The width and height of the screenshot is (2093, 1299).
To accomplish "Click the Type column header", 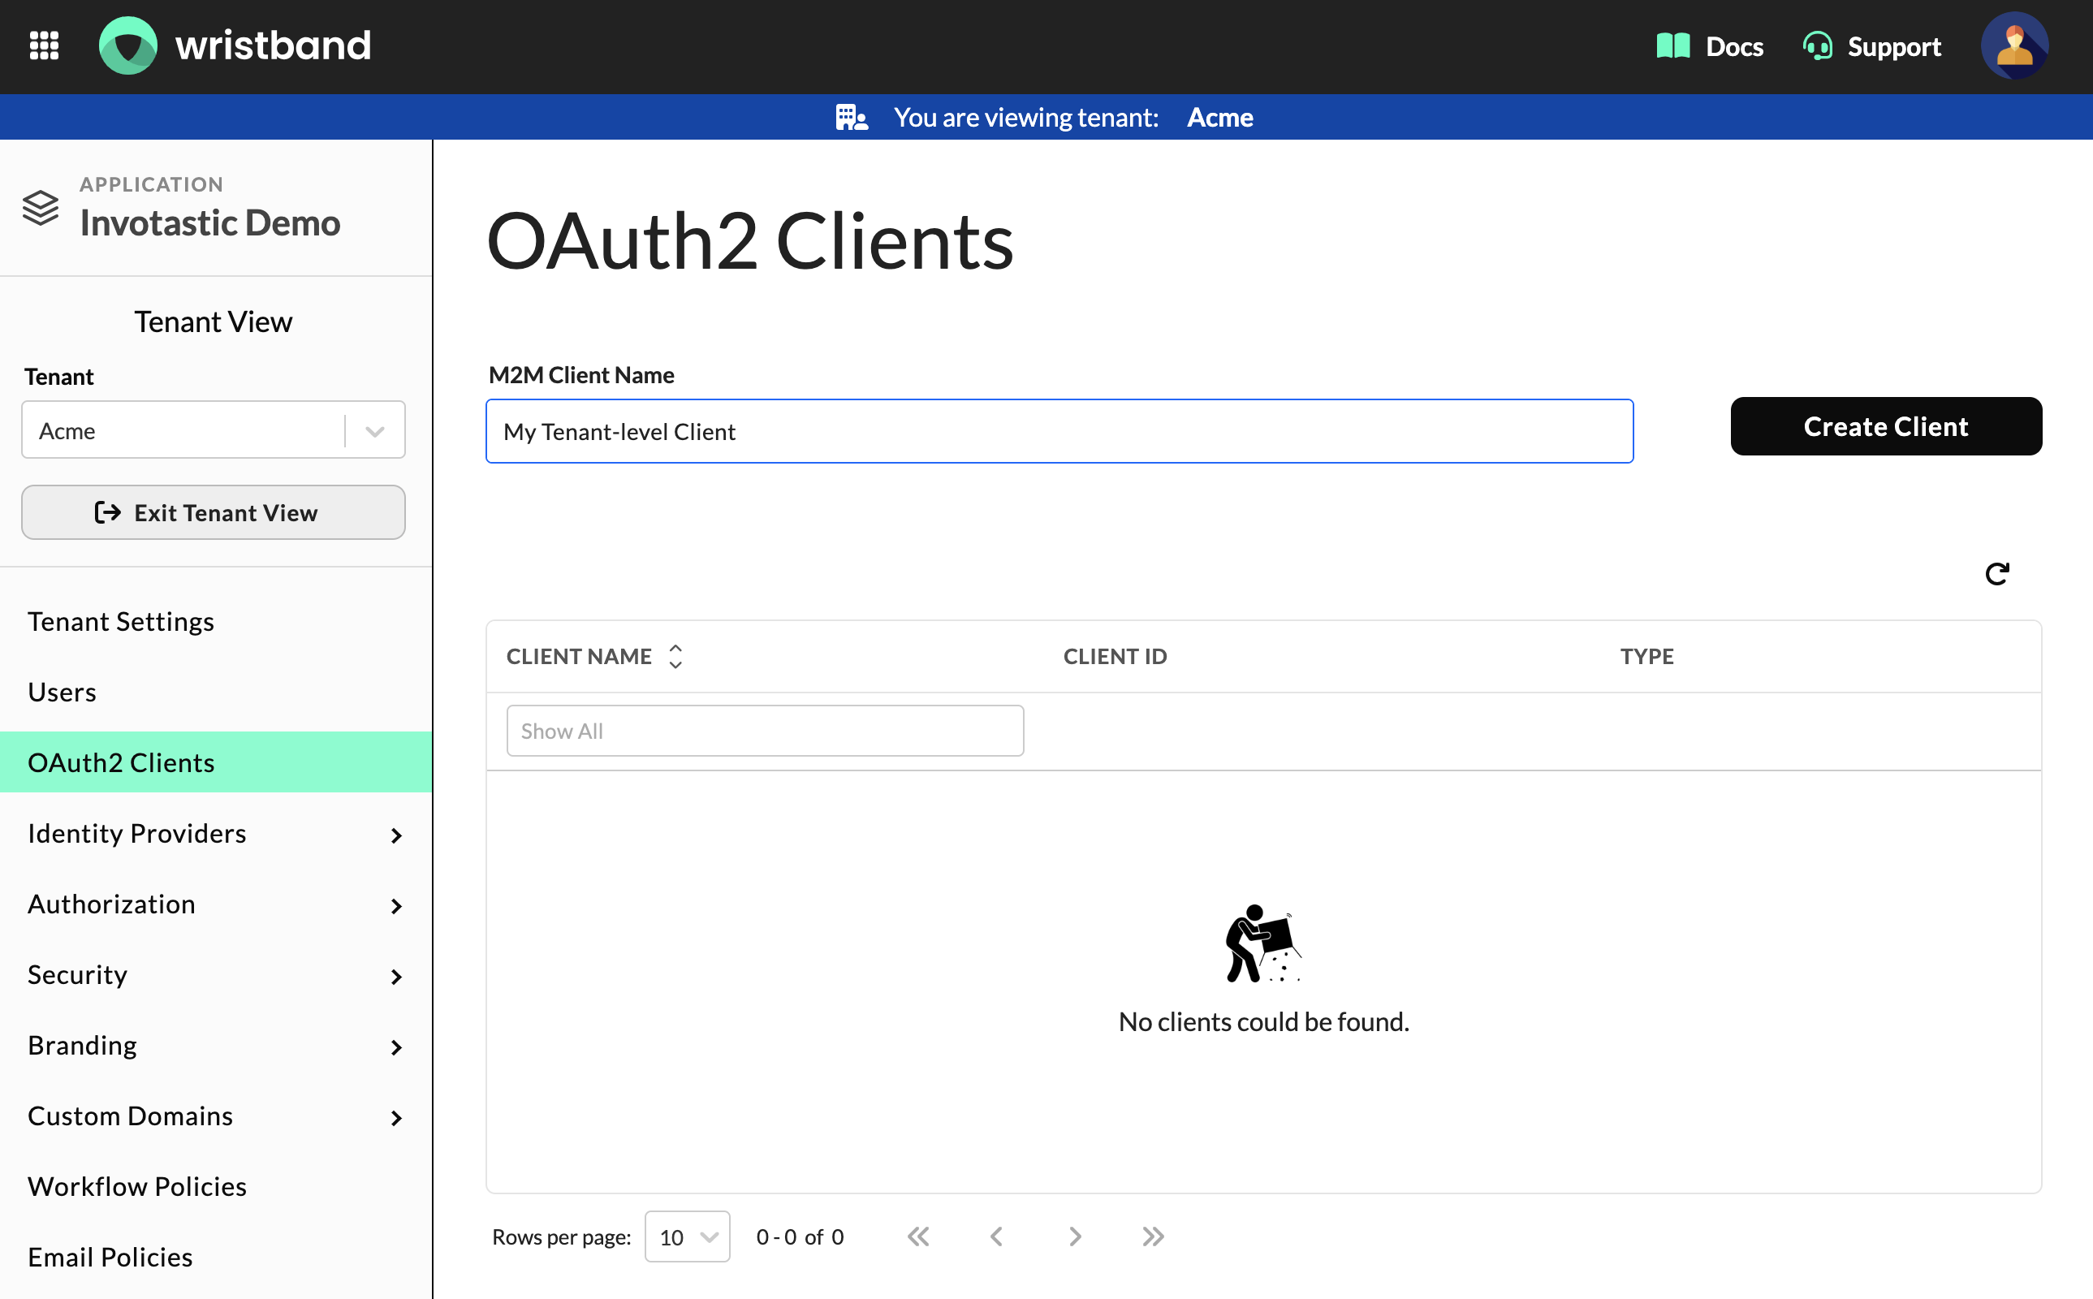I will pos(1646,656).
